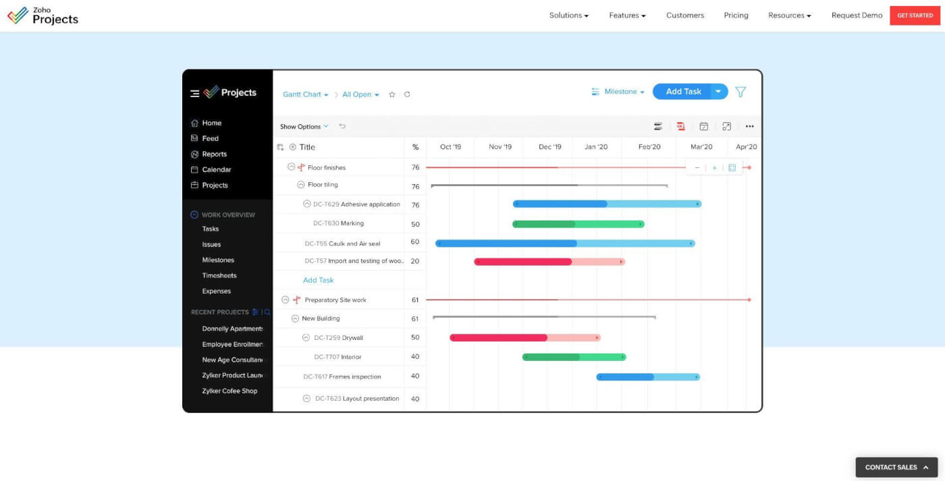Open the Zylker Coffee Shop project
945x481 pixels.
tap(230, 391)
